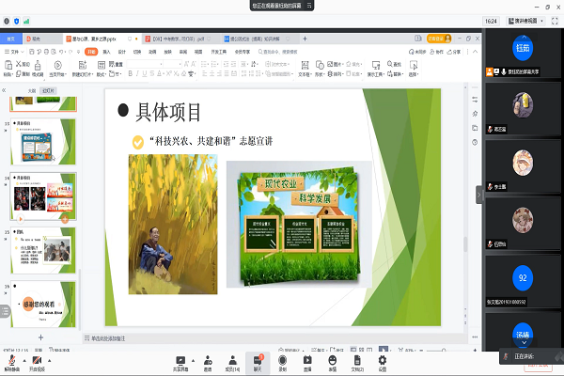The image size is (564, 376).
Task: Insert a Text Box
Action: [305, 69]
